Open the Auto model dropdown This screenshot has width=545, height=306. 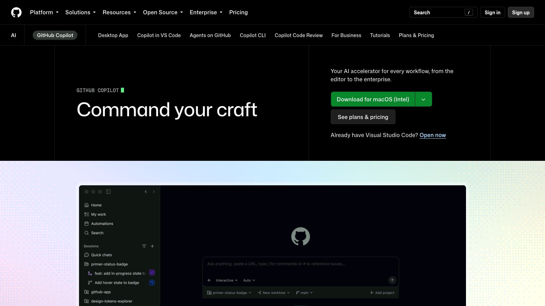249,280
